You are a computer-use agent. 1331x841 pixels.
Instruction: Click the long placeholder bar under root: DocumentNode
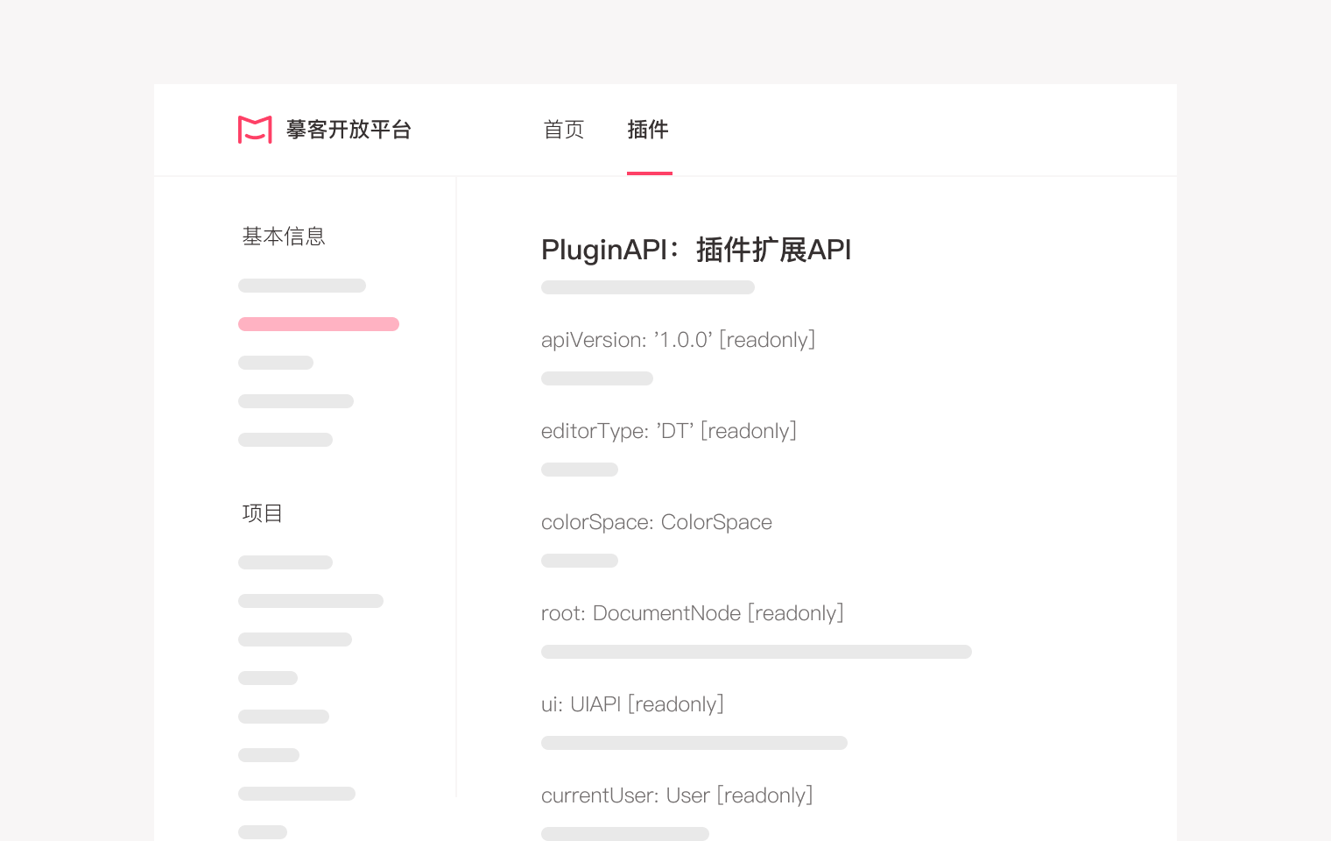point(757,652)
